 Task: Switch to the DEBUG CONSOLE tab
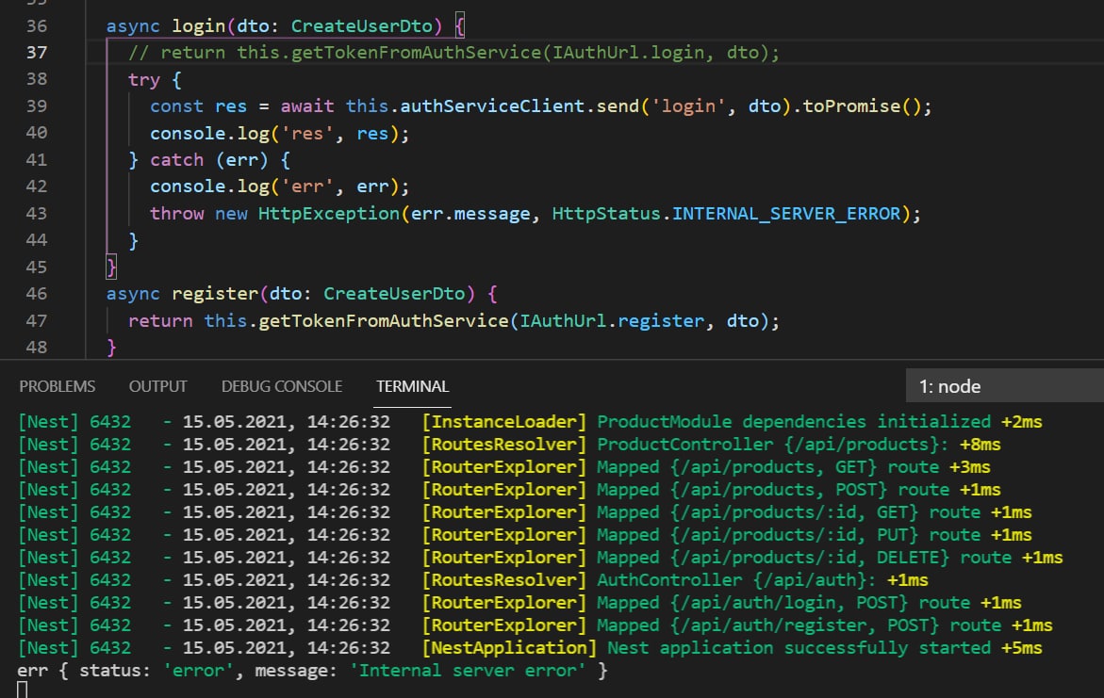click(x=282, y=386)
